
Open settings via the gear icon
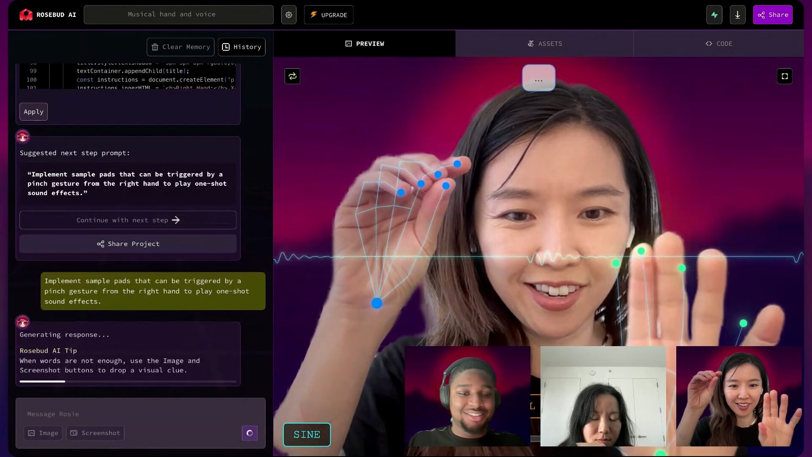[289, 14]
